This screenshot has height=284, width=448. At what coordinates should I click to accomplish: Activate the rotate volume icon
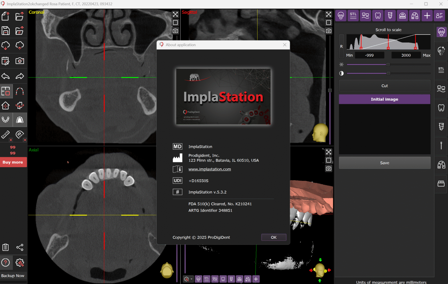[x=20, y=105]
